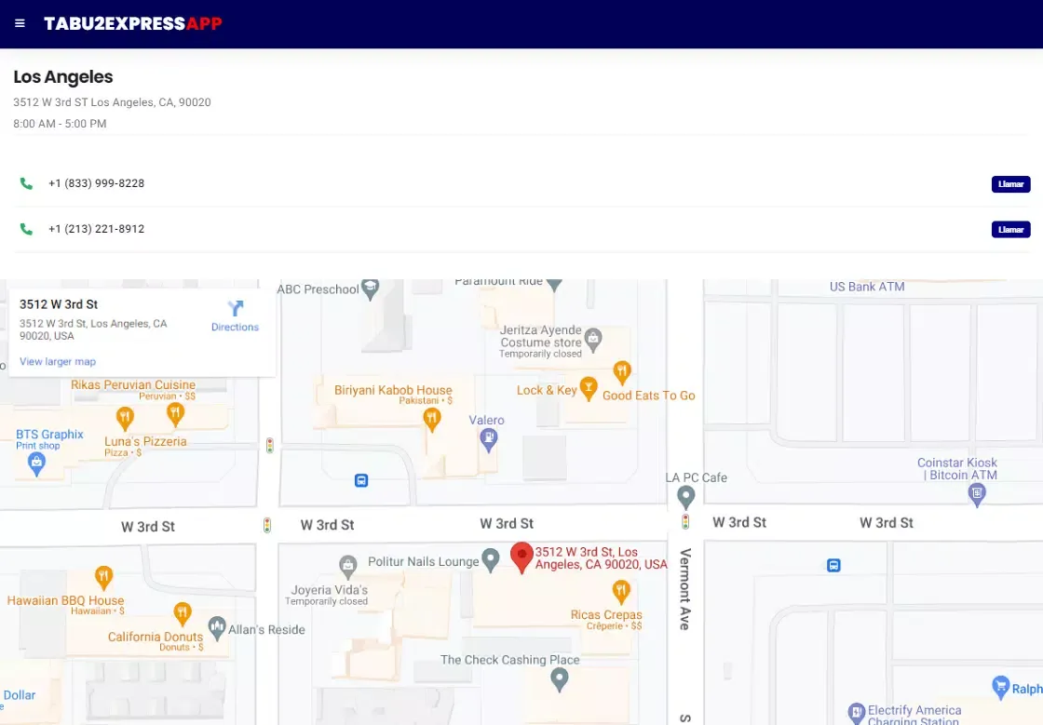Click the phone number +1 (213) 221-8912
The height and width of the screenshot is (725, 1043).
coord(97,229)
